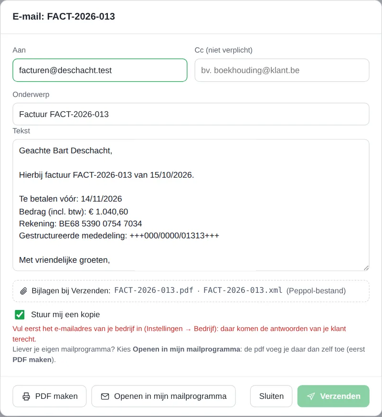Click the red company e-mail warning text
Viewport: 382px width, 417px height.
click(179, 334)
